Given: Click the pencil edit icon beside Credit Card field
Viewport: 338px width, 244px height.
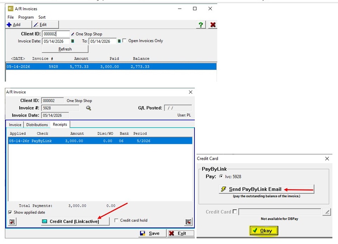Looking at the screenshot, I should tap(327, 212).
